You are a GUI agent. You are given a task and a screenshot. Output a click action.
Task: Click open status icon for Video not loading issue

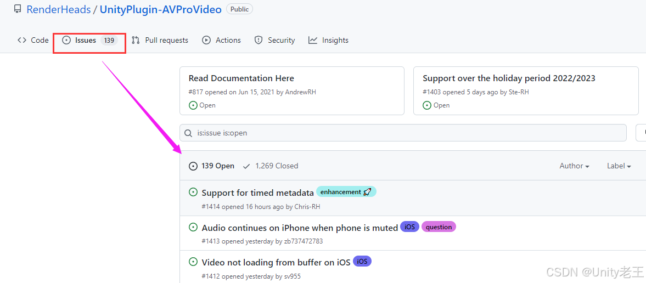pos(193,262)
